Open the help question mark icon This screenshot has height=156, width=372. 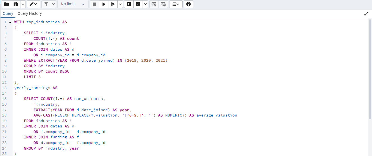pyautogui.click(x=189, y=4)
